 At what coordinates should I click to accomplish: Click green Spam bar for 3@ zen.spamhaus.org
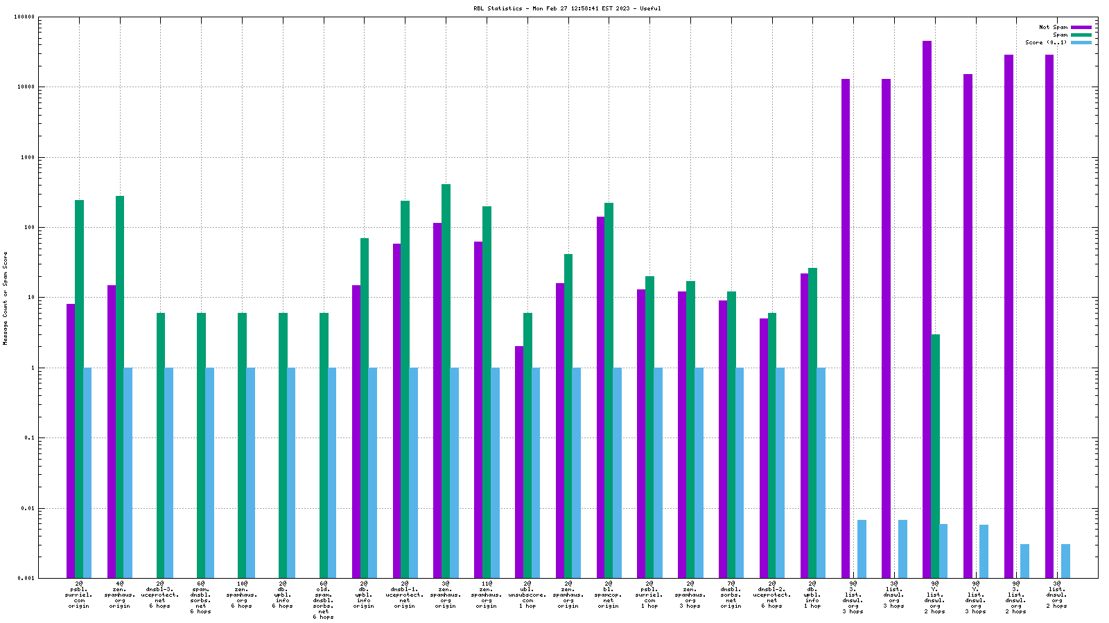pos(446,381)
